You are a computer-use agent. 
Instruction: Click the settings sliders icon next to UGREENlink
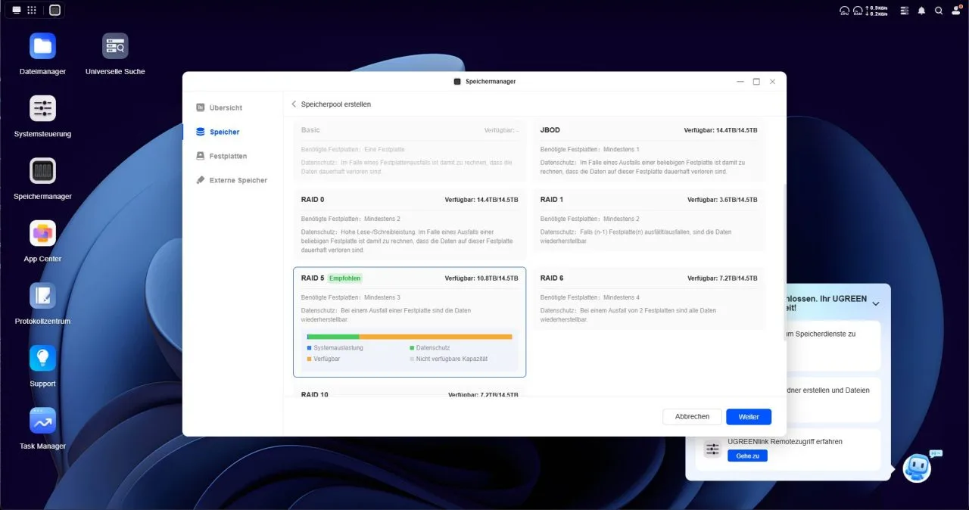click(712, 449)
